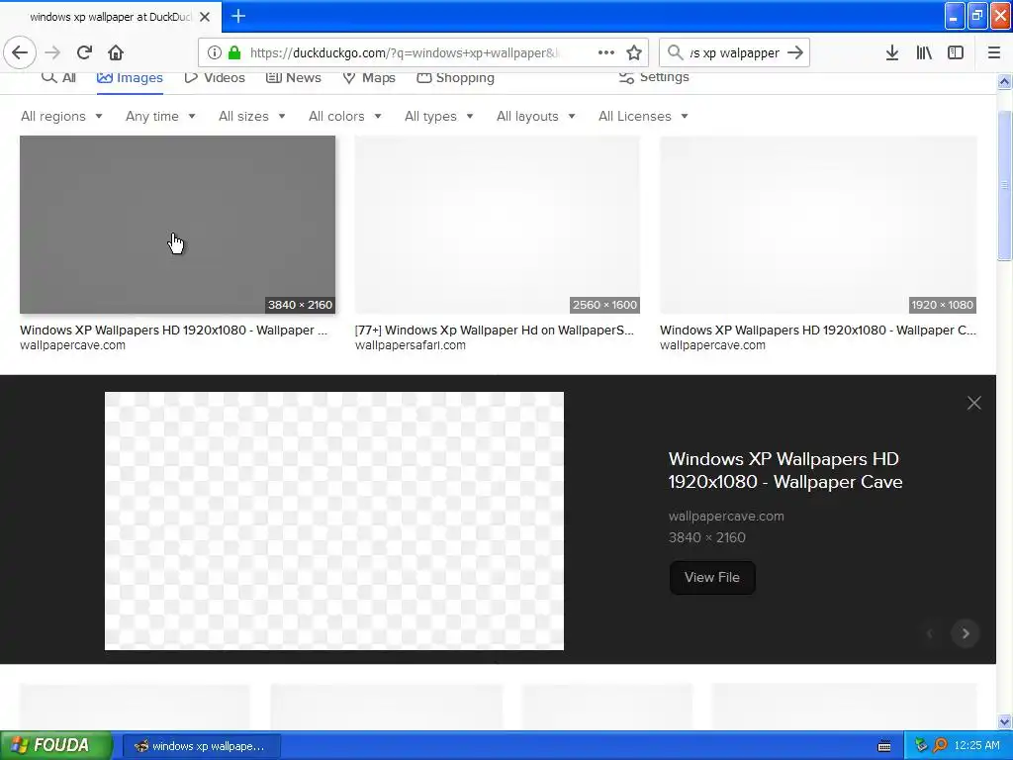The height and width of the screenshot is (760, 1013).
Task: Open the 1920 × 1080 wallpaper thumbnail
Action: pos(818,225)
